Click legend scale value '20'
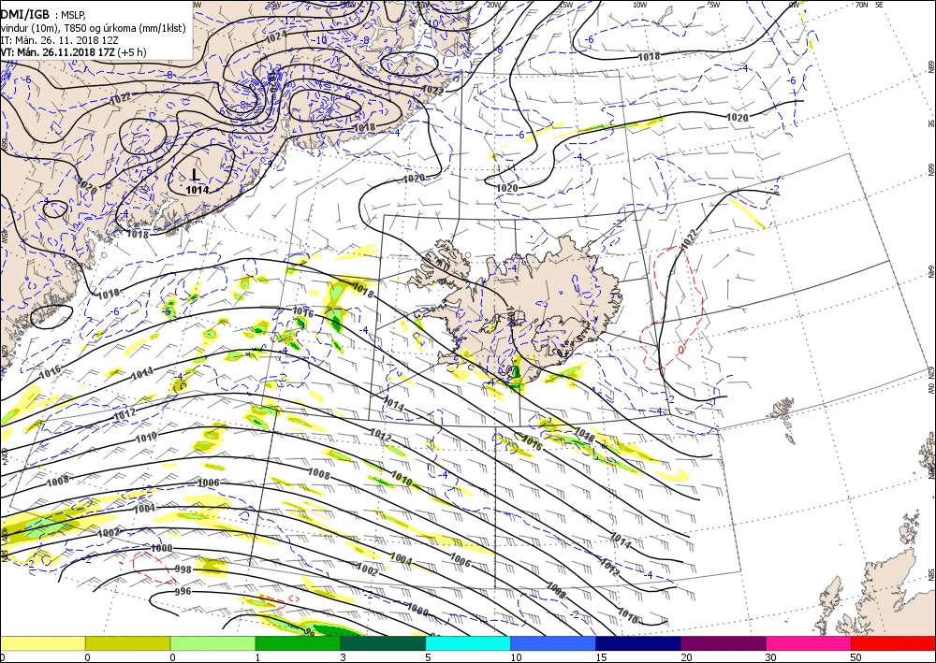The image size is (936, 663). click(x=686, y=657)
